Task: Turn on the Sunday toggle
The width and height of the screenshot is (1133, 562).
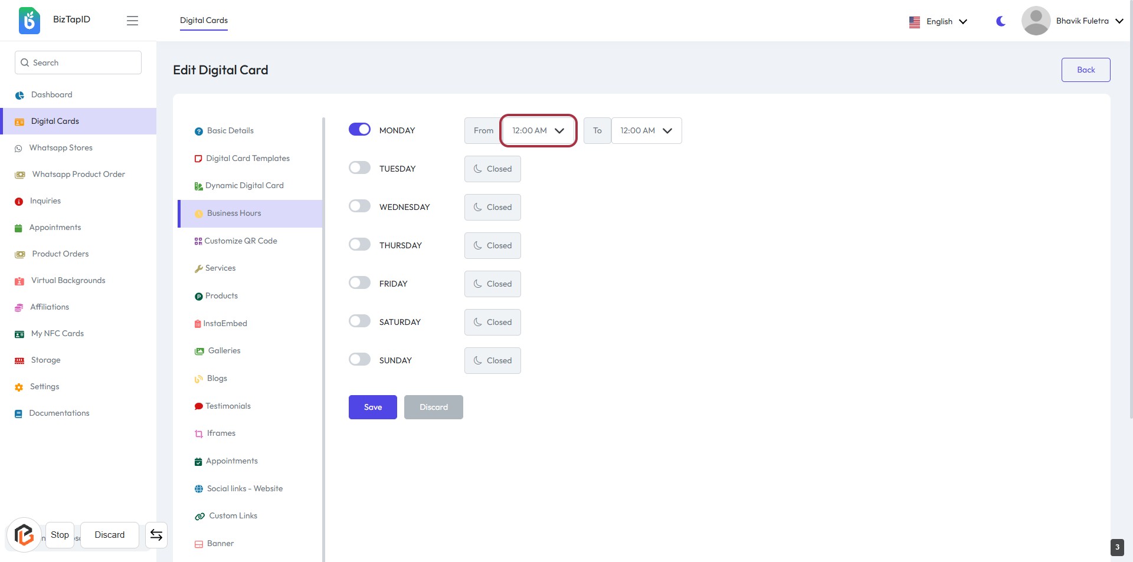Action: pos(359,359)
